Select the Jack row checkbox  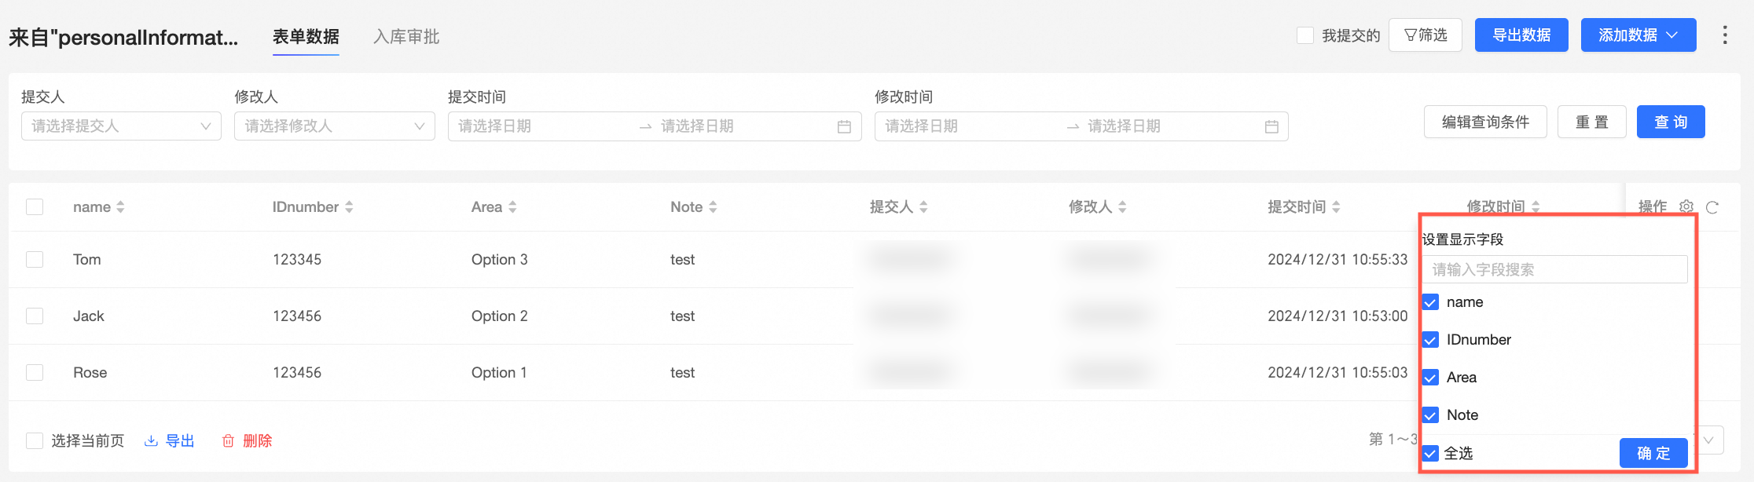35,316
